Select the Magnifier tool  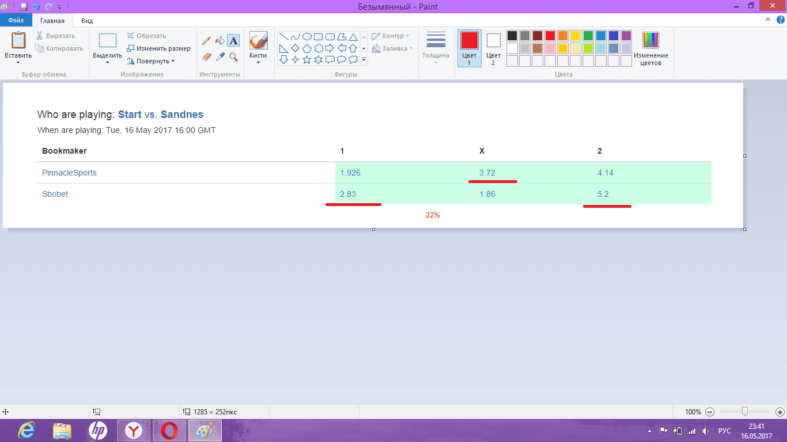coord(233,56)
